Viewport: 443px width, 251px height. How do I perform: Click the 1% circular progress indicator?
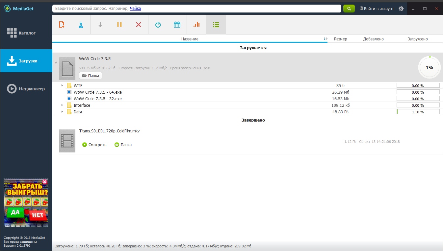coord(430,67)
